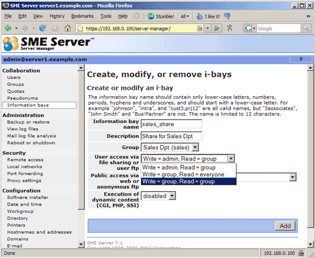Open the Group dropdown showing Sales Dpt

(x=170, y=148)
